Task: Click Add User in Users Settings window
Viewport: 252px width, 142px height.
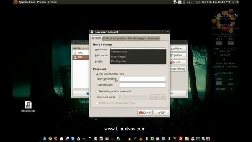Action: point(178,49)
